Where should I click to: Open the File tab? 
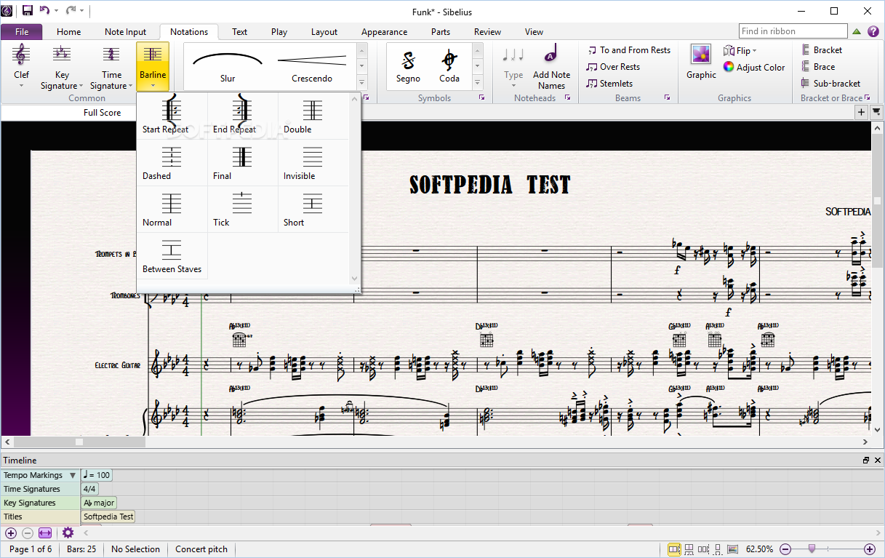[x=22, y=32]
